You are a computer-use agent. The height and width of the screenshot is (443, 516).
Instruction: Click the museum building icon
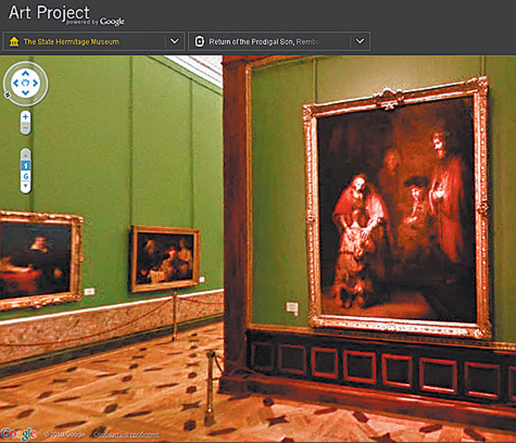pos(14,42)
